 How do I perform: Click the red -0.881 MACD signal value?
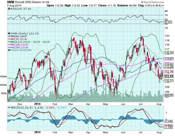pos(50,108)
